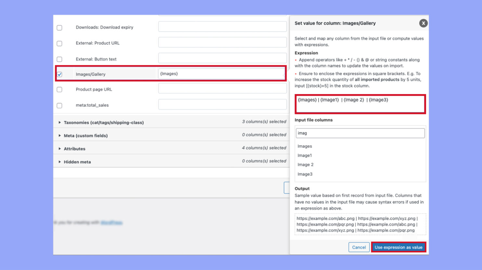482x270 pixels.
Task: Click the Images/Gallery value field showing {Images}
Action: [222, 74]
